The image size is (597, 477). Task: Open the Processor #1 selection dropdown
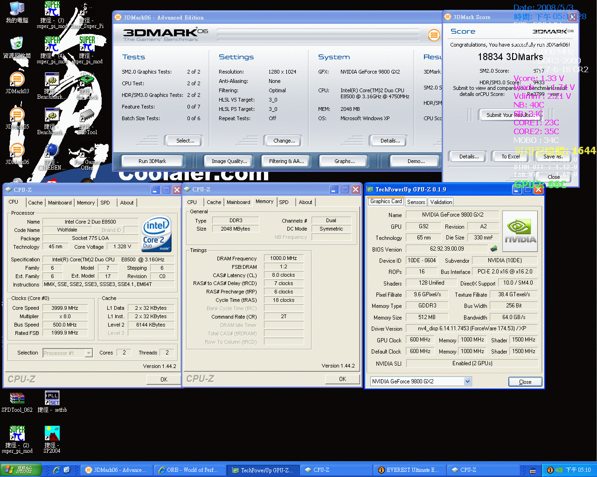(x=89, y=353)
